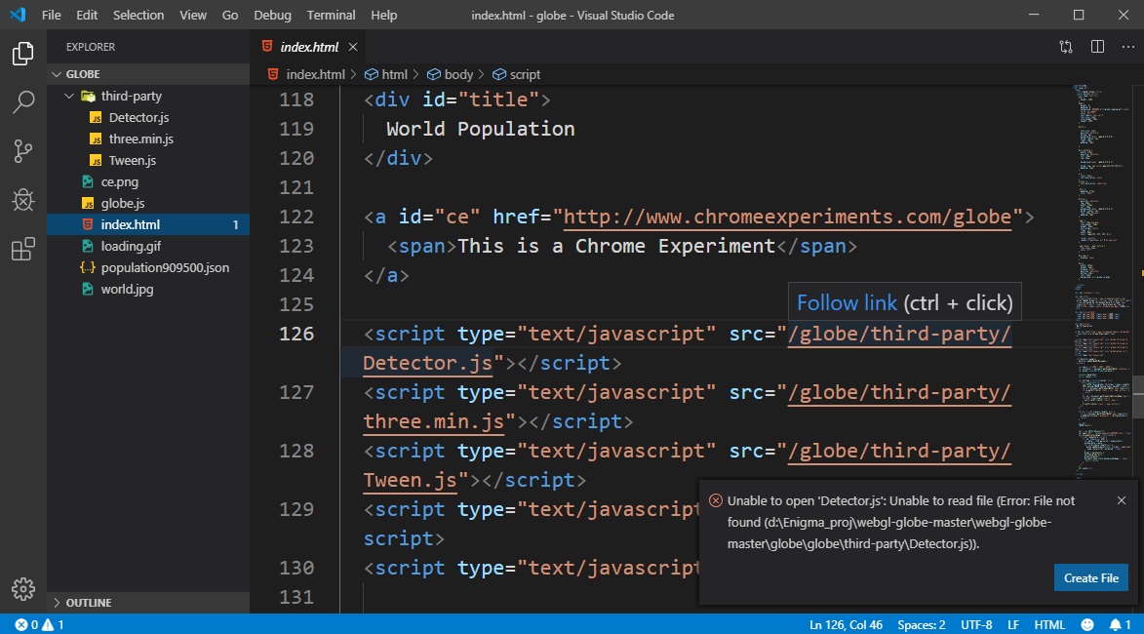Screen dimensions: 1144x634
Task: Open globe.js in the explorer
Action: (123, 203)
